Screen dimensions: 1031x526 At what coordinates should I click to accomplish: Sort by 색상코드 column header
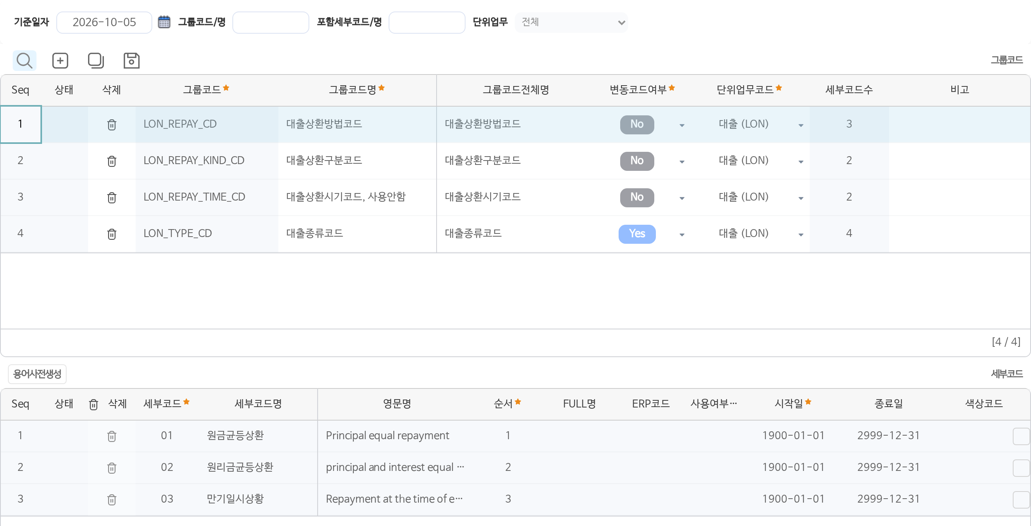click(x=984, y=404)
